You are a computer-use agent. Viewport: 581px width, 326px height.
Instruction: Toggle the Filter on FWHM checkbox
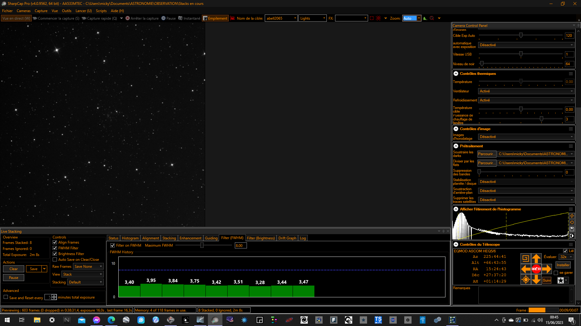[113, 245]
